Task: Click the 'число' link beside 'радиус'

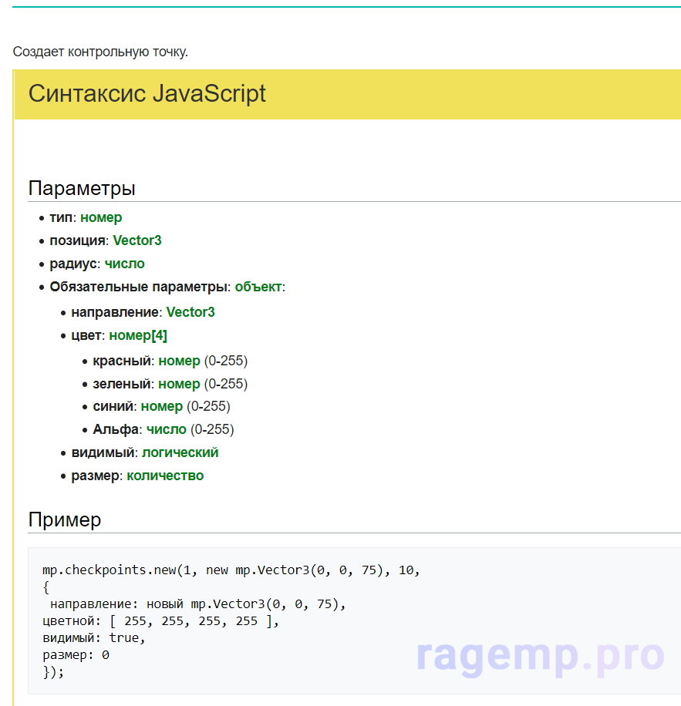Action: tap(125, 264)
